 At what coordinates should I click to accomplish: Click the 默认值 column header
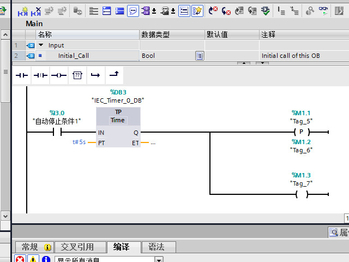point(232,34)
